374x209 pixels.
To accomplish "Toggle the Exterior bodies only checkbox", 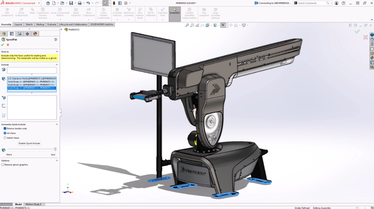I will [5, 128].
